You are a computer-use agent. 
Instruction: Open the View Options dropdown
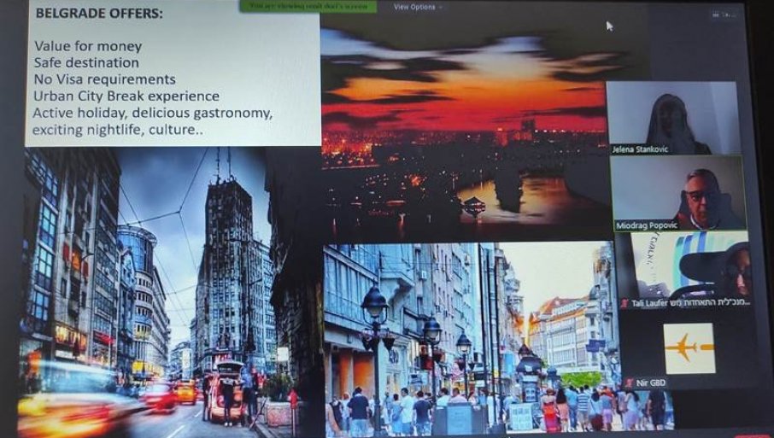pyautogui.click(x=418, y=7)
